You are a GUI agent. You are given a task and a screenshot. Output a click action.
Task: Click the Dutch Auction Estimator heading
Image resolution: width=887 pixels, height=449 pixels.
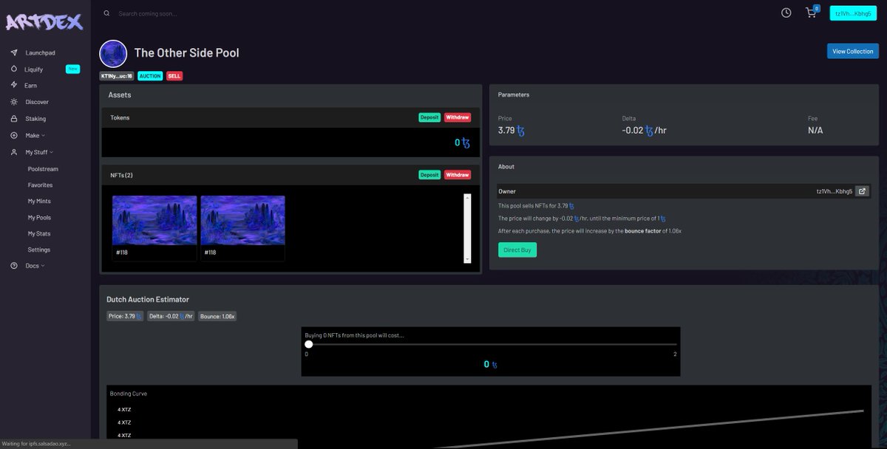pos(148,299)
